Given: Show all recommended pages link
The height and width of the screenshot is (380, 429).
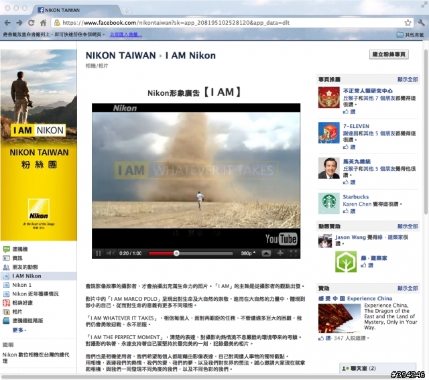Looking at the screenshot, I should point(408,79).
